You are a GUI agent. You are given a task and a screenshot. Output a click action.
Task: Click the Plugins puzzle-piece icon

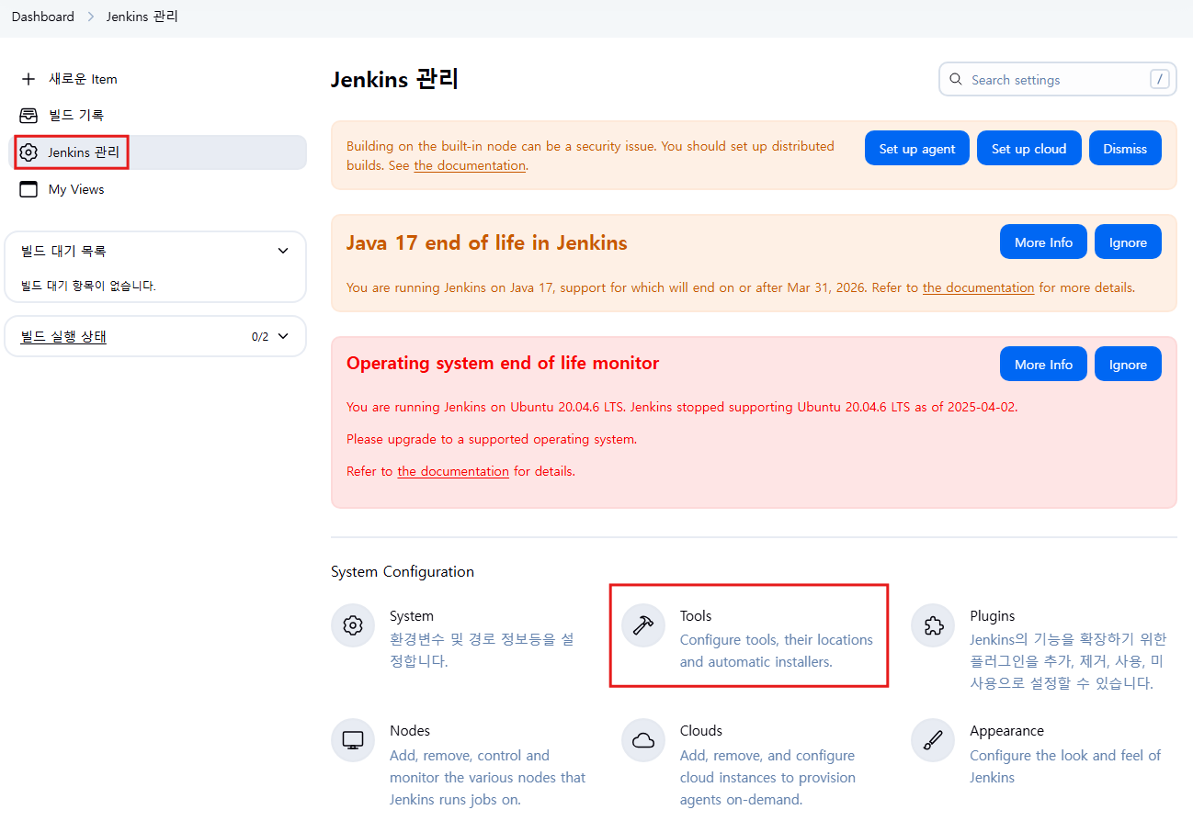[933, 625]
